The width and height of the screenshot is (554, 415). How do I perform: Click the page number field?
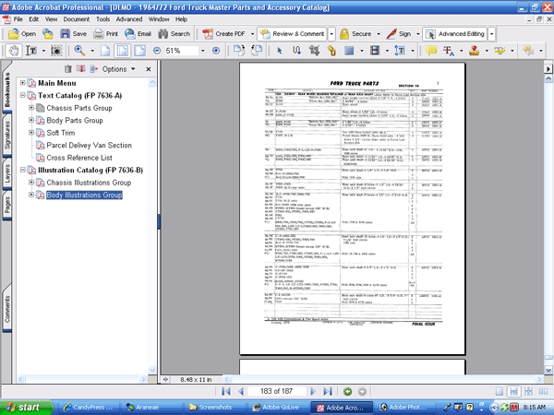(x=276, y=391)
